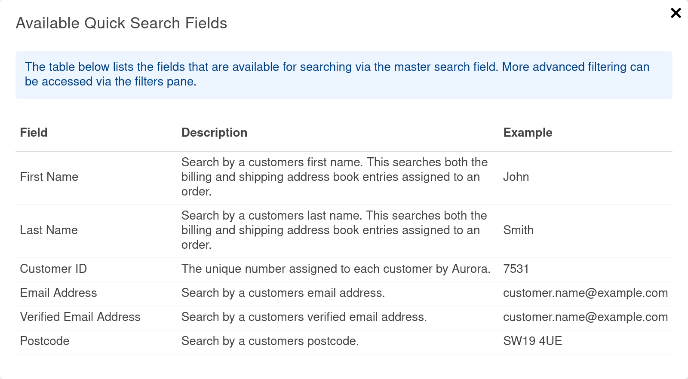This screenshot has width=688, height=379.
Task: Close the Available Quick Search Fields dialog
Action: coord(676,13)
